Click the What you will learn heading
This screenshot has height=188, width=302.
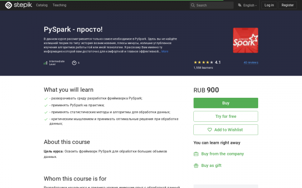click(x=68, y=90)
